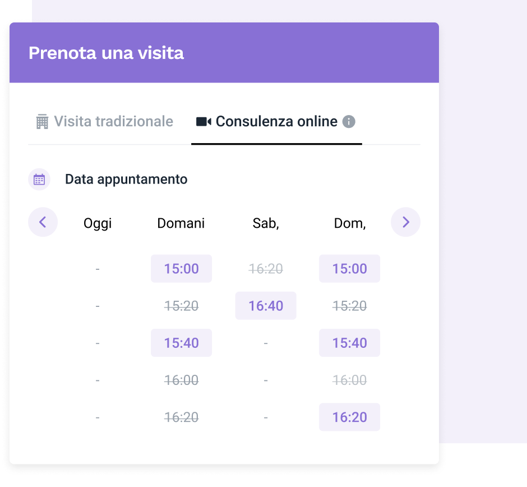Click the Dom day header
Viewport: 527px width, 487px height.
[x=350, y=223]
